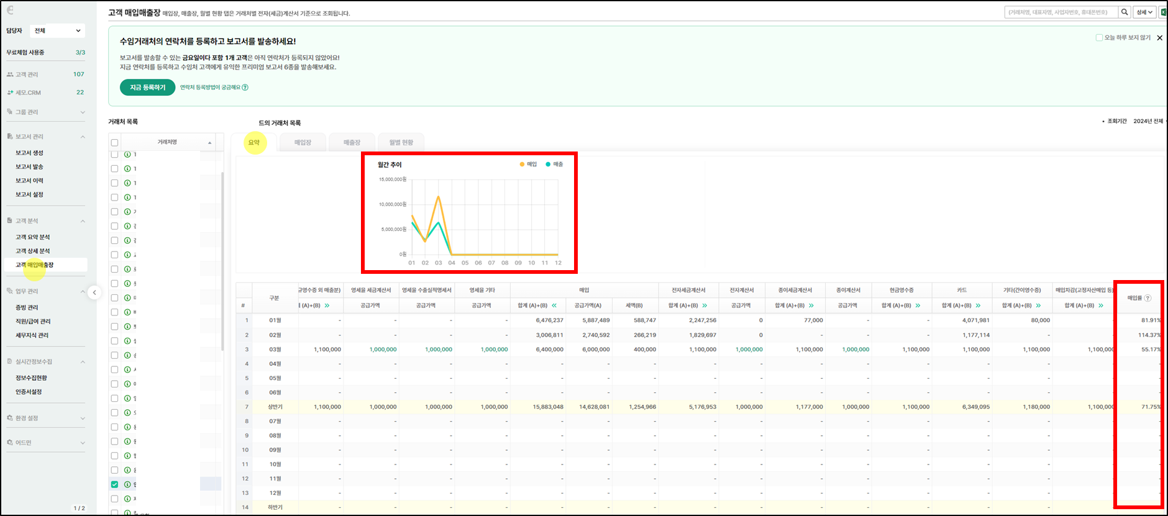
Task: Check the 오늘 하루 보지 않기 checkbox
Action: (x=1099, y=38)
